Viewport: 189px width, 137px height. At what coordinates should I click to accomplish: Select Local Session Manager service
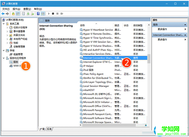tap(113, 86)
